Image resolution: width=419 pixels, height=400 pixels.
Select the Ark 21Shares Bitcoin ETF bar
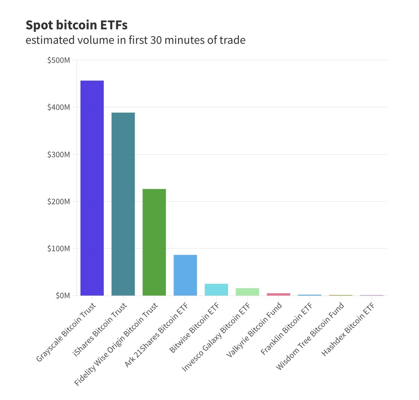(x=185, y=275)
